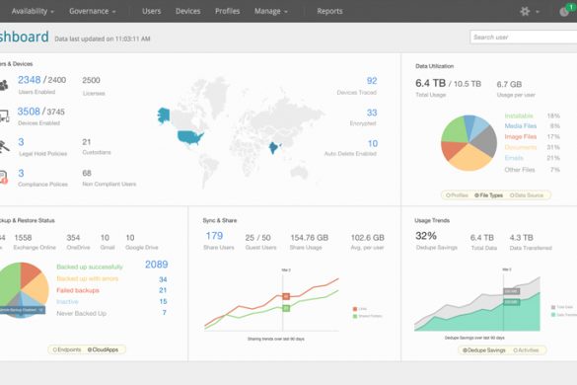
Task: Open the Availability dropdown menu
Action: (x=33, y=12)
